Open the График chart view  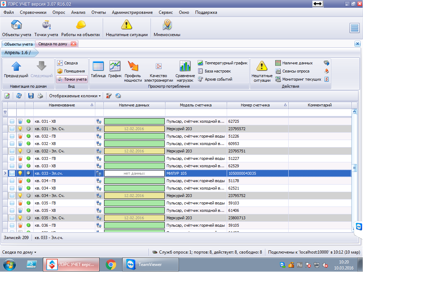[115, 70]
